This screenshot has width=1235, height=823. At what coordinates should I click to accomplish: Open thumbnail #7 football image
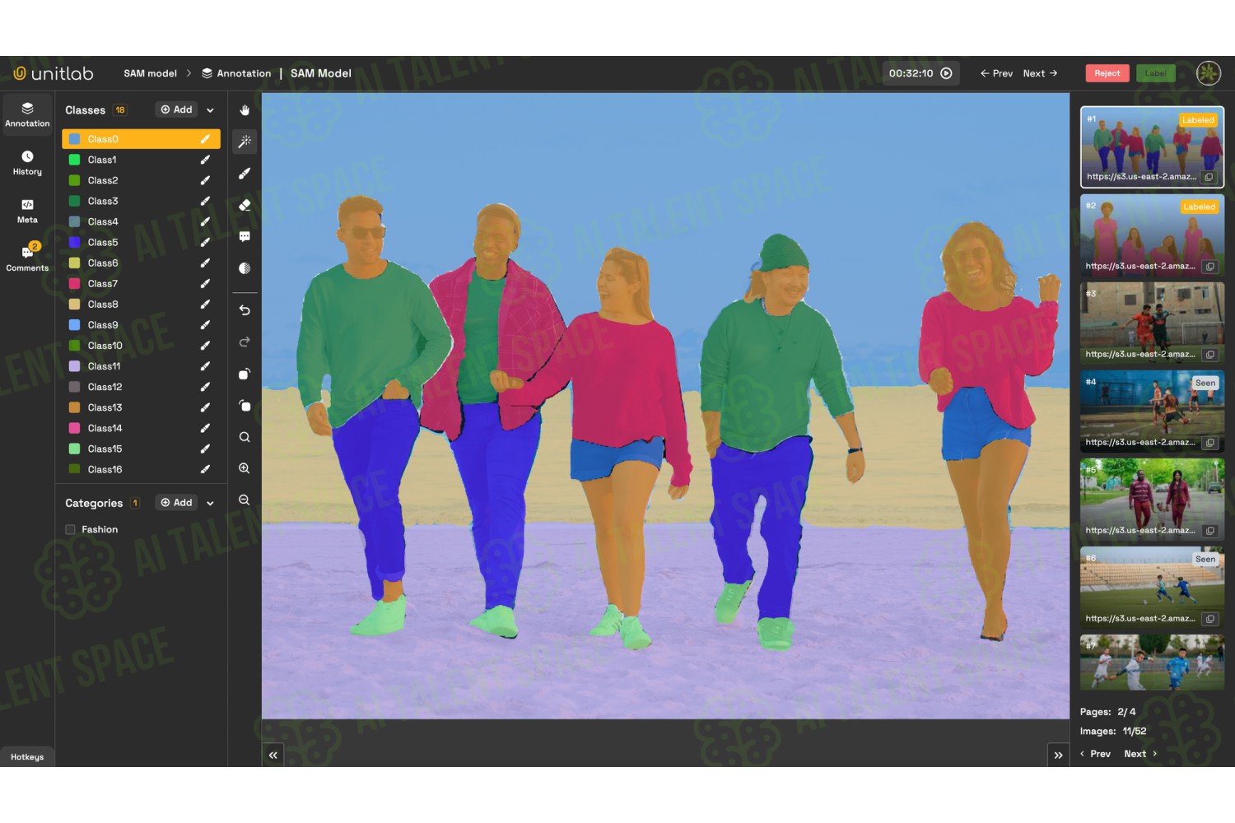pyautogui.click(x=1152, y=663)
